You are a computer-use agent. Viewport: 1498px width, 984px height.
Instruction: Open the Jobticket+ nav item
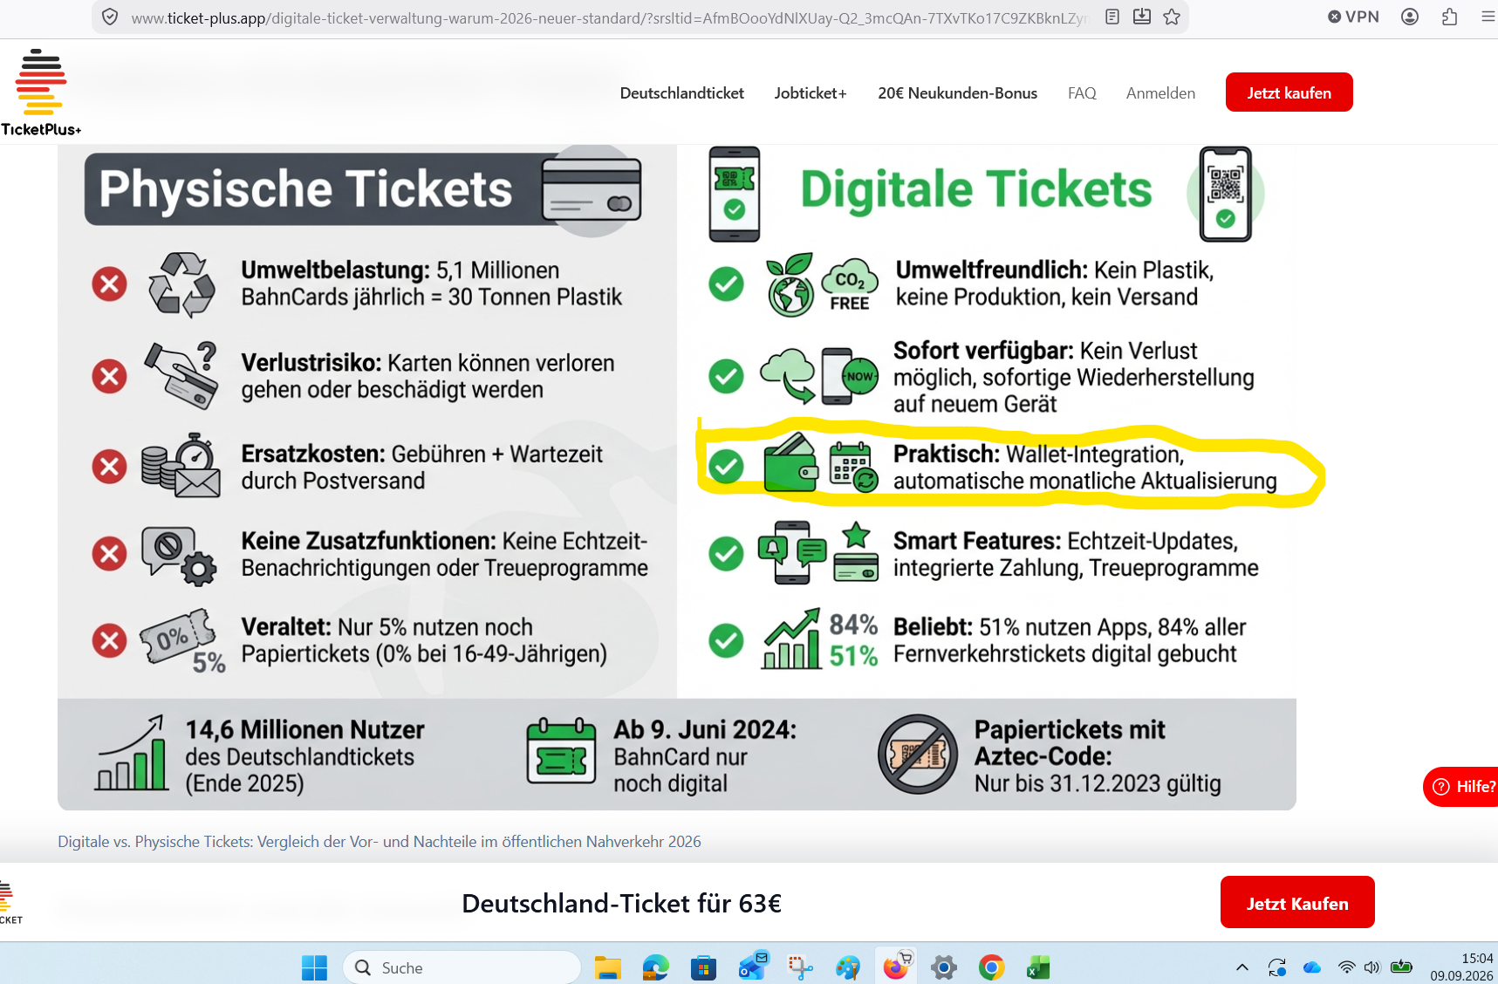click(811, 92)
